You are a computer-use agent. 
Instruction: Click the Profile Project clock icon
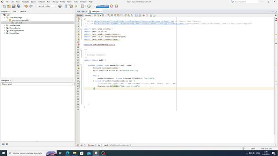click(x=89, y=6)
